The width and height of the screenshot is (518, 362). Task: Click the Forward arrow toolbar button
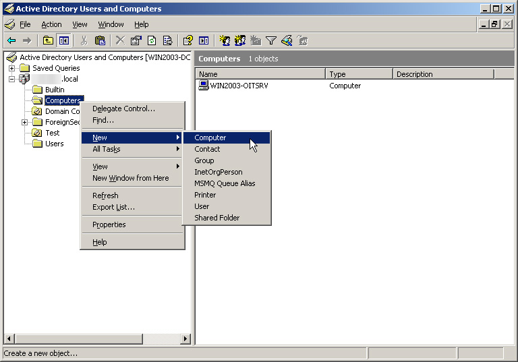point(26,40)
